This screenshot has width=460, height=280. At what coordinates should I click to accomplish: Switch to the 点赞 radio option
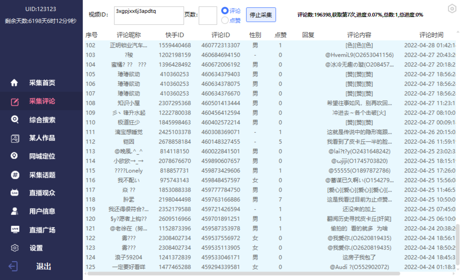click(224, 20)
